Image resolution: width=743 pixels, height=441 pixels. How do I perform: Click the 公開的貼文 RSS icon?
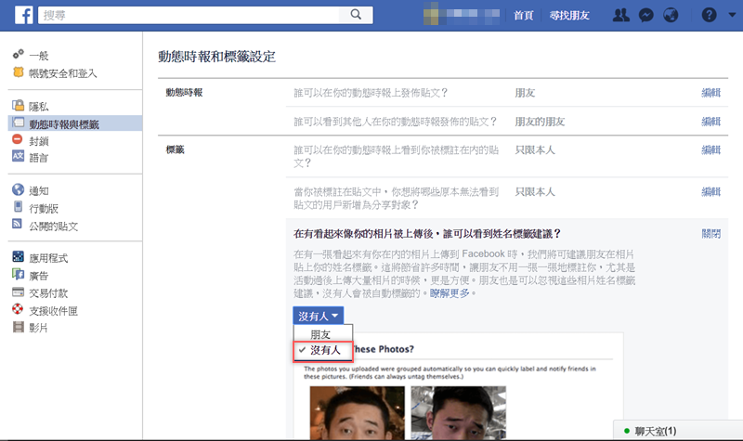click(18, 224)
